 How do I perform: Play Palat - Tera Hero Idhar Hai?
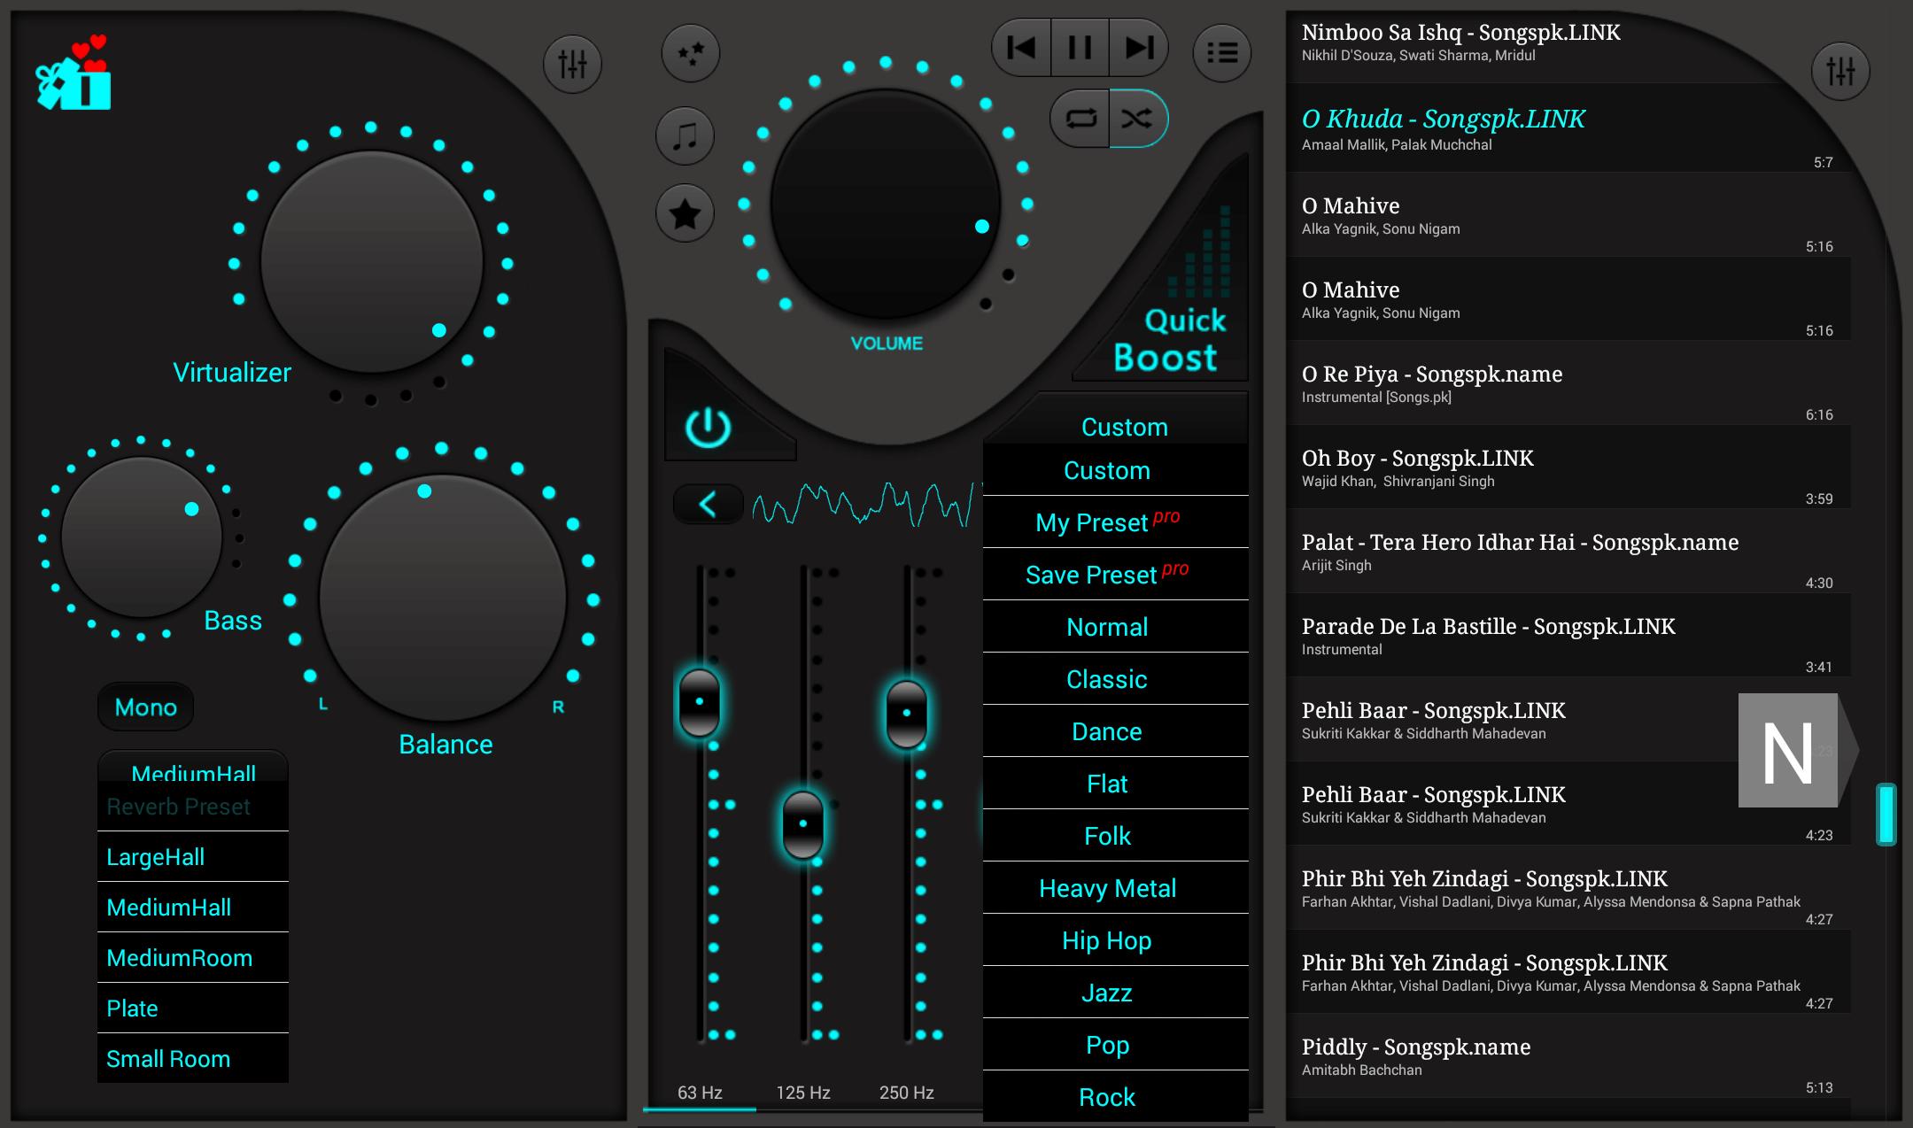click(x=1568, y=552)
